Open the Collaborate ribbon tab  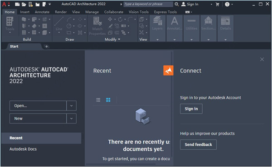(x=114, y=12)
